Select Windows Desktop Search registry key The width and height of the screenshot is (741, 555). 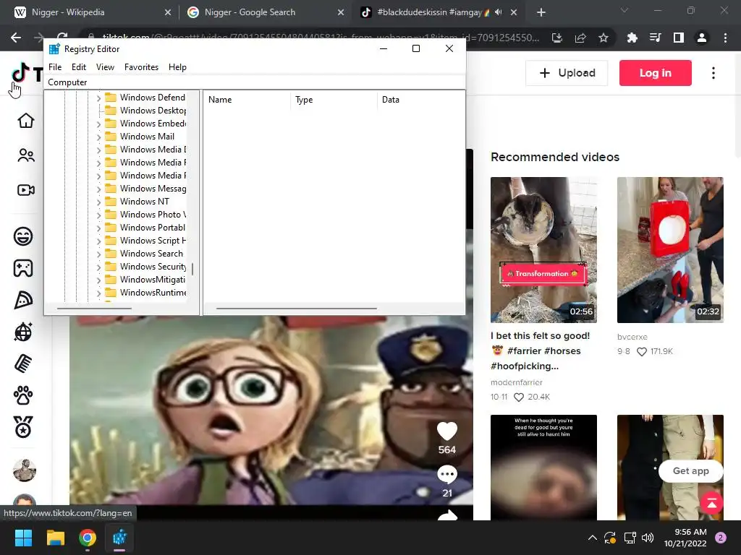152,111
